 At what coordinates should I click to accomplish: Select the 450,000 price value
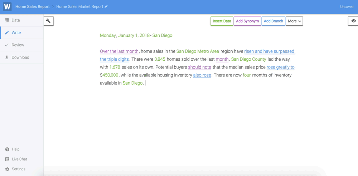110,75
